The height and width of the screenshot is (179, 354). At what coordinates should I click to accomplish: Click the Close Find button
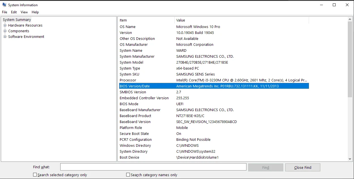click(303, 167)
